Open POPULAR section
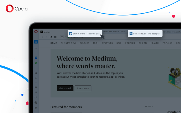This screenshot has height=113, width=181. pos(167,43)
